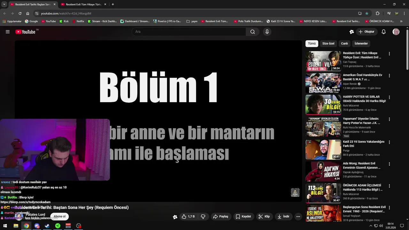This screenshot has width=409, height=230.
Task: Subscribe with Abone ol button
Action: click(59, 216)
